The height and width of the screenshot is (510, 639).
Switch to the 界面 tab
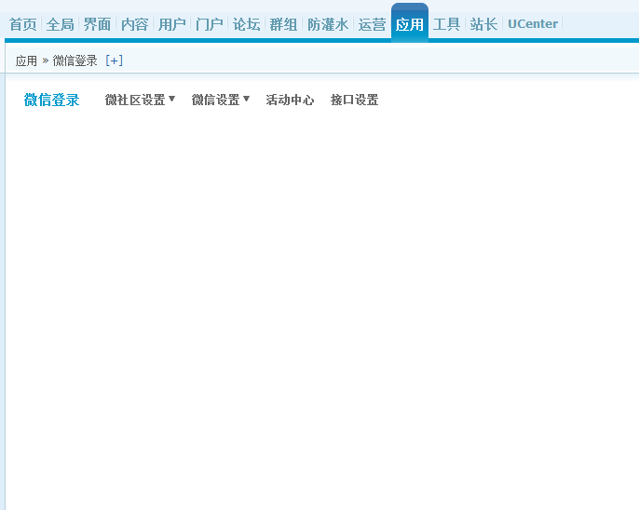coord(98,24)
